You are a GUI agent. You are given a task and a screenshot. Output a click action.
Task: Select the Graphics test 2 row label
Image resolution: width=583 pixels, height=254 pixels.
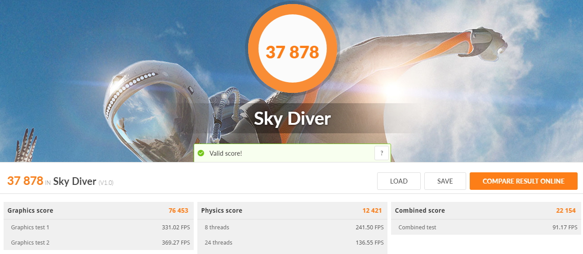[30, 243]
